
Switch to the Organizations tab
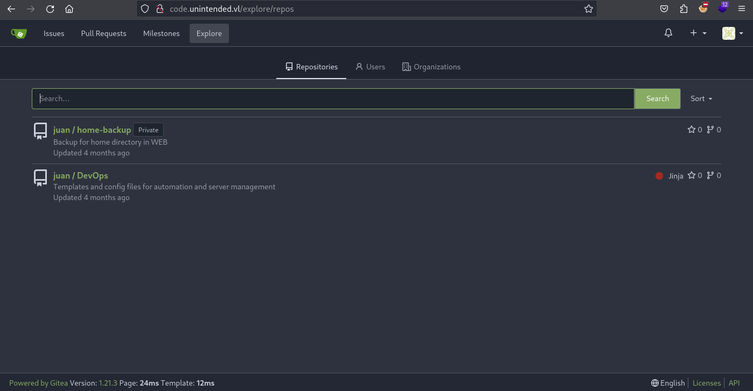pos(431,67)
